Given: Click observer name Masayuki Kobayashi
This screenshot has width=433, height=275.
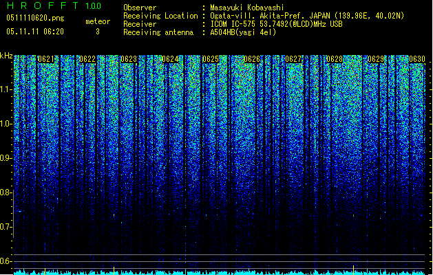Looking at the screenshot, I should coord(247,8).
